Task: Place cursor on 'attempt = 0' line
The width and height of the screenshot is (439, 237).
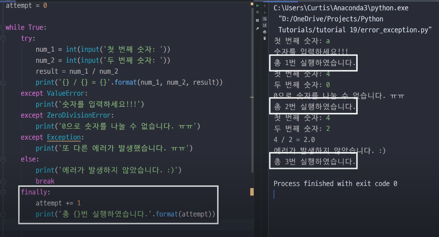Action: pyautogui.click(x=26, y=6)
